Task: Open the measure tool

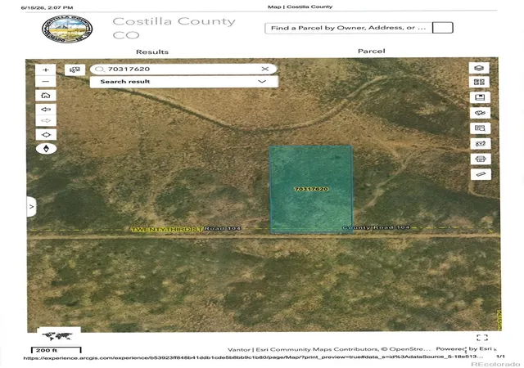Action: (481, 174)
